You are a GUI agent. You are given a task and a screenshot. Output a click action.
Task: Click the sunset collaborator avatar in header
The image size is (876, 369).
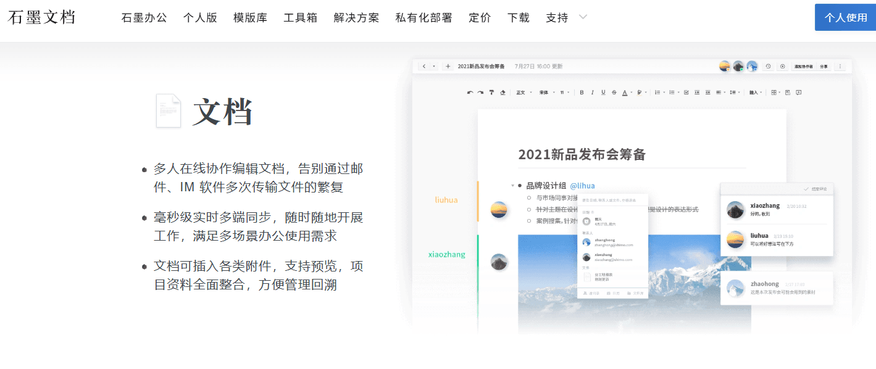[x=725, y=66]
